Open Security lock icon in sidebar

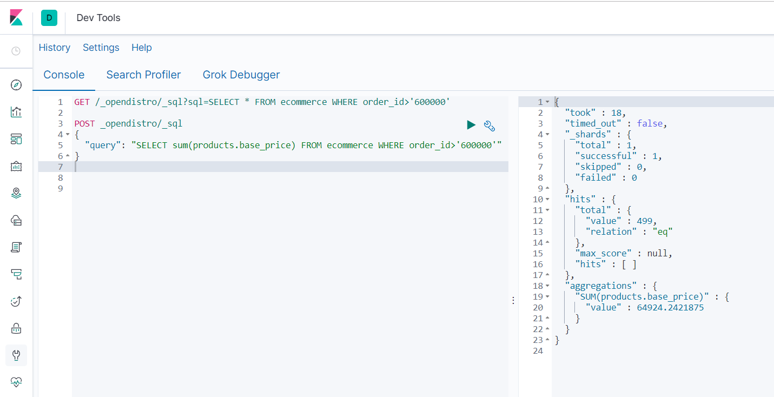(x=16, y=328)
